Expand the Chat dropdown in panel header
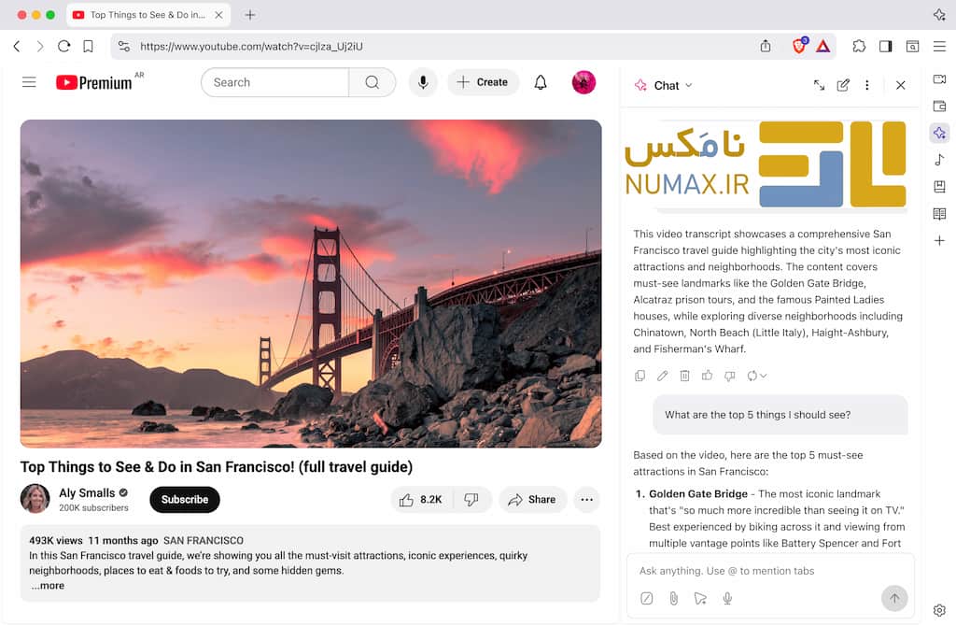956x626 pixels. tap(689, 85)
